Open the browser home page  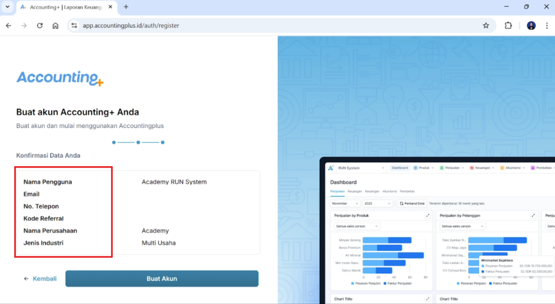[55, 25]
